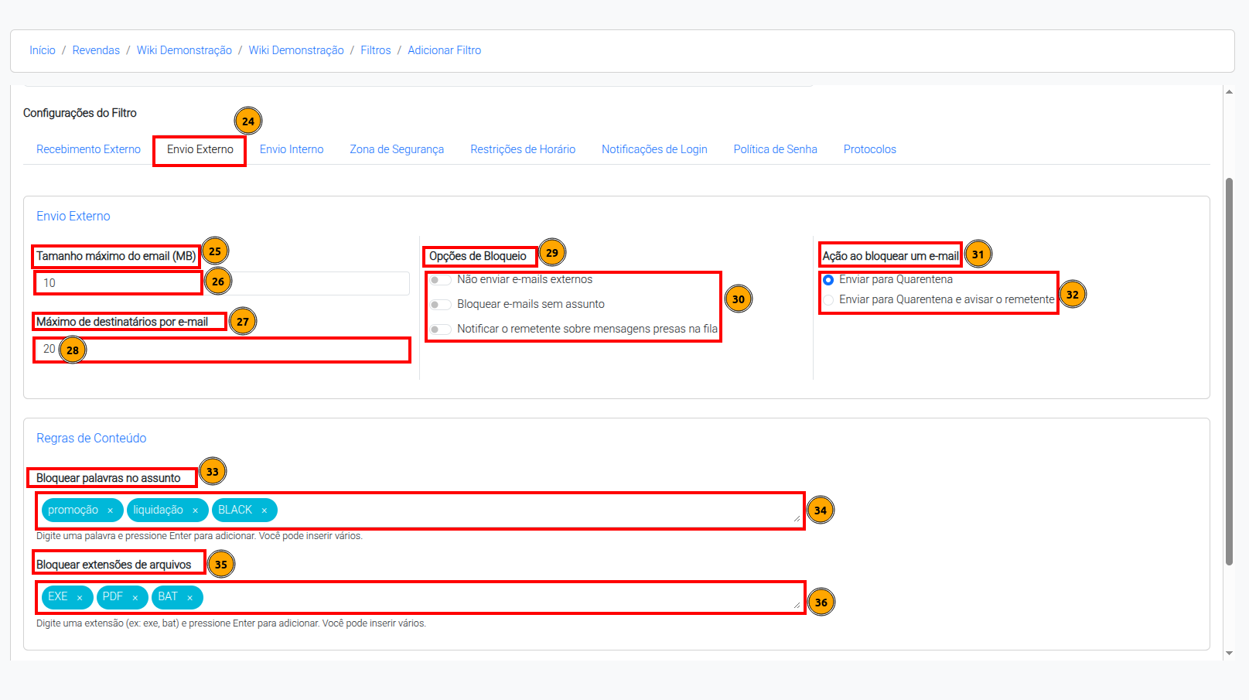
Task: Click the Tamanho máximo do email field
Action: coord(223,283)
